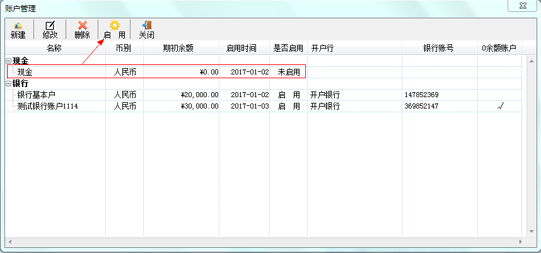Click the vertical scrollbar down arrow

[x=532, y=231]
